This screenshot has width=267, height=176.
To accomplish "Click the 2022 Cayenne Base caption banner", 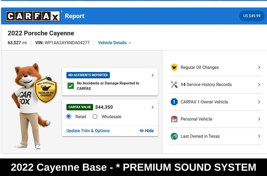I will tap(133, 167).
